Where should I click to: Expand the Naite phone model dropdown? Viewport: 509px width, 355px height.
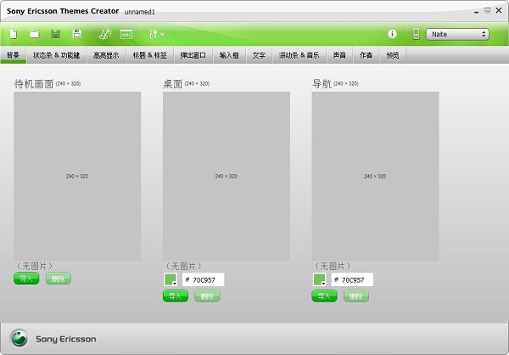(x=458, y=34)
